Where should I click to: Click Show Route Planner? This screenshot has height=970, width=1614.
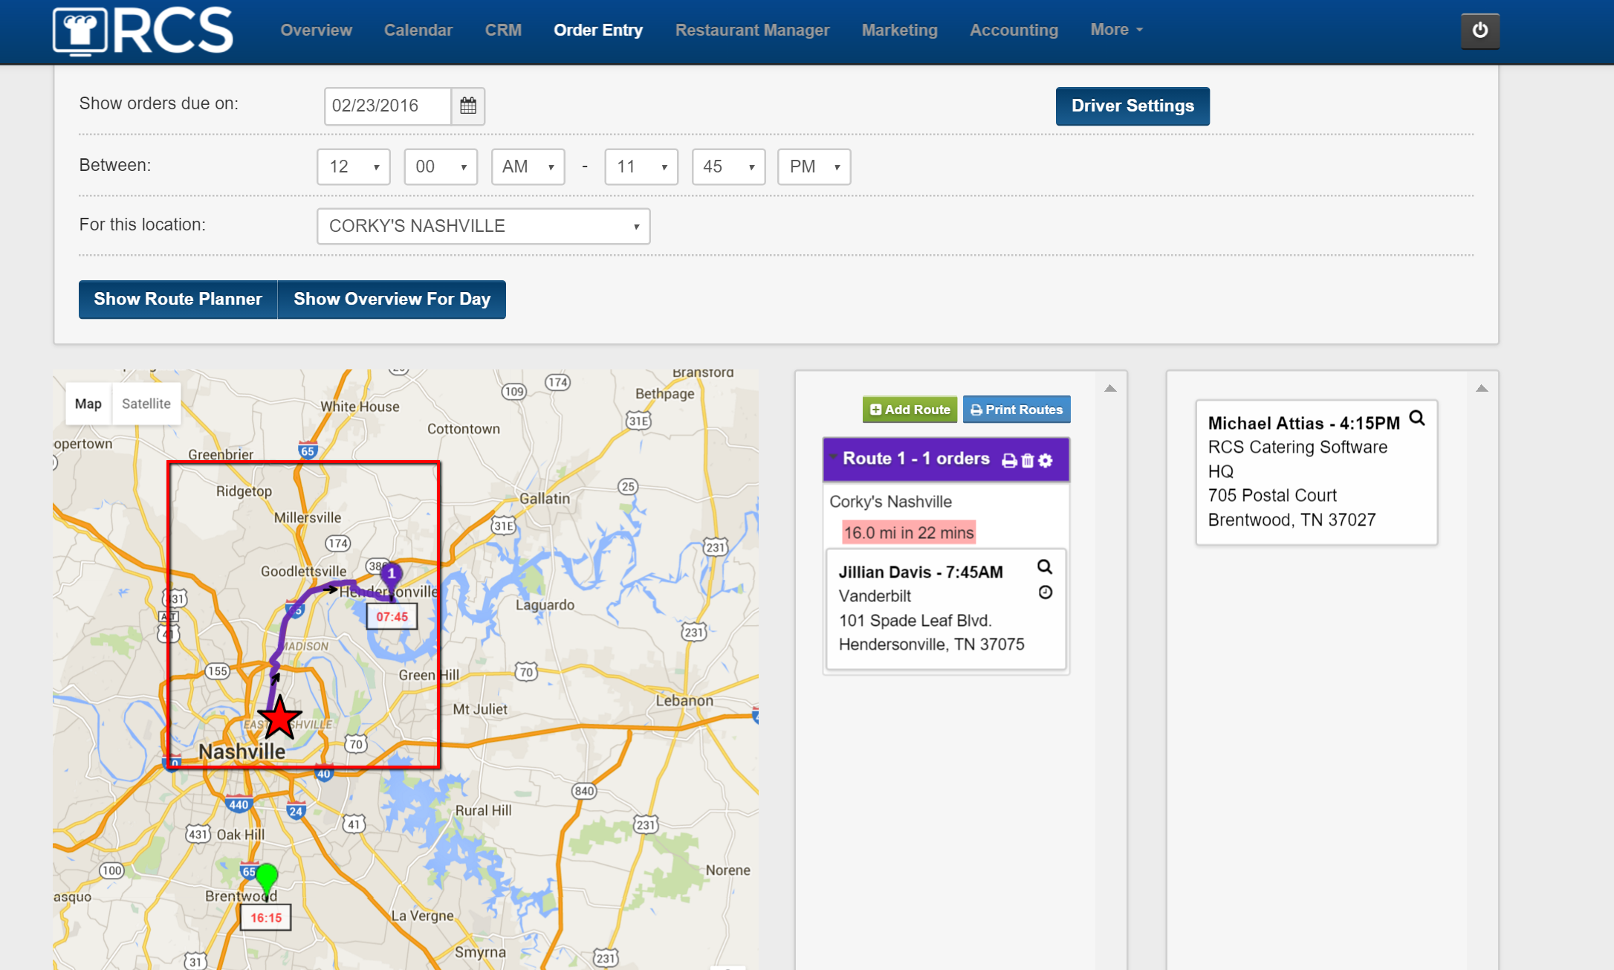click(x=177, y=299)
